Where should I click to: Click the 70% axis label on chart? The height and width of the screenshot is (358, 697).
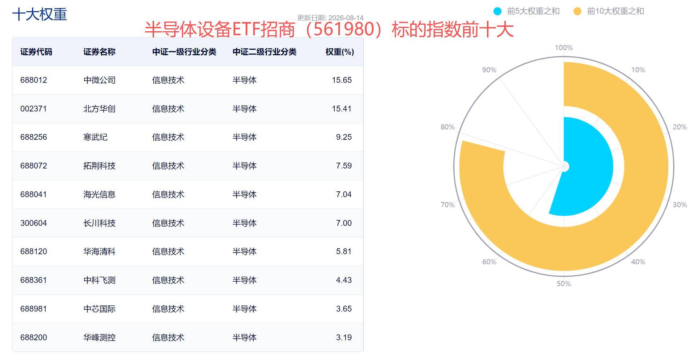pos(447,205)
